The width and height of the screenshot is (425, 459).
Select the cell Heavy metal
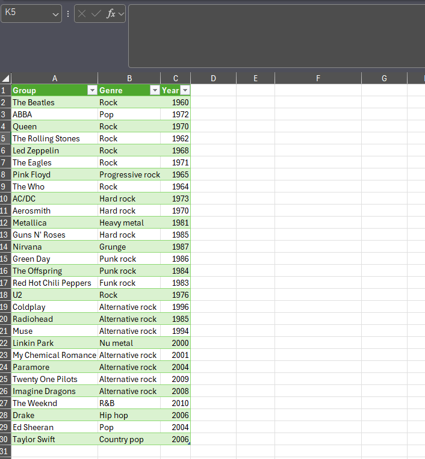point(129,223)
